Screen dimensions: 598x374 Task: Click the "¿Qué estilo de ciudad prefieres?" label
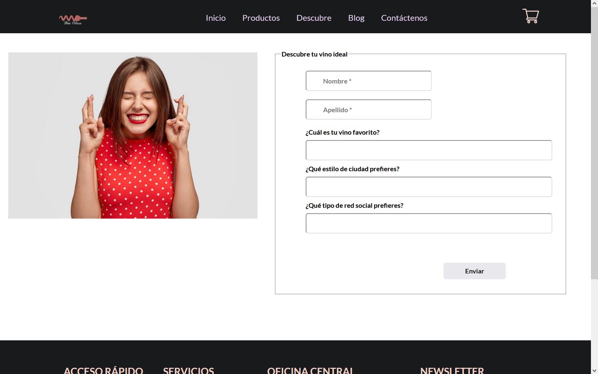pyautogui.click(x=352, y=169)
